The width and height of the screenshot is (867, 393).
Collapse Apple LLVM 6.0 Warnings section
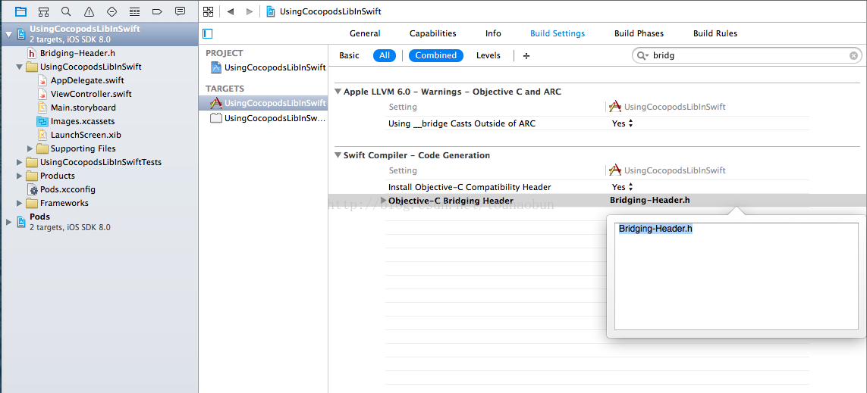click(x=338, y=92)
